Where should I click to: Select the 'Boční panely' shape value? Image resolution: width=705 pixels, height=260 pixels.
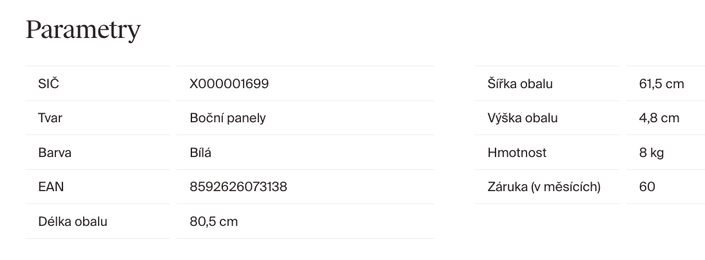227,118
